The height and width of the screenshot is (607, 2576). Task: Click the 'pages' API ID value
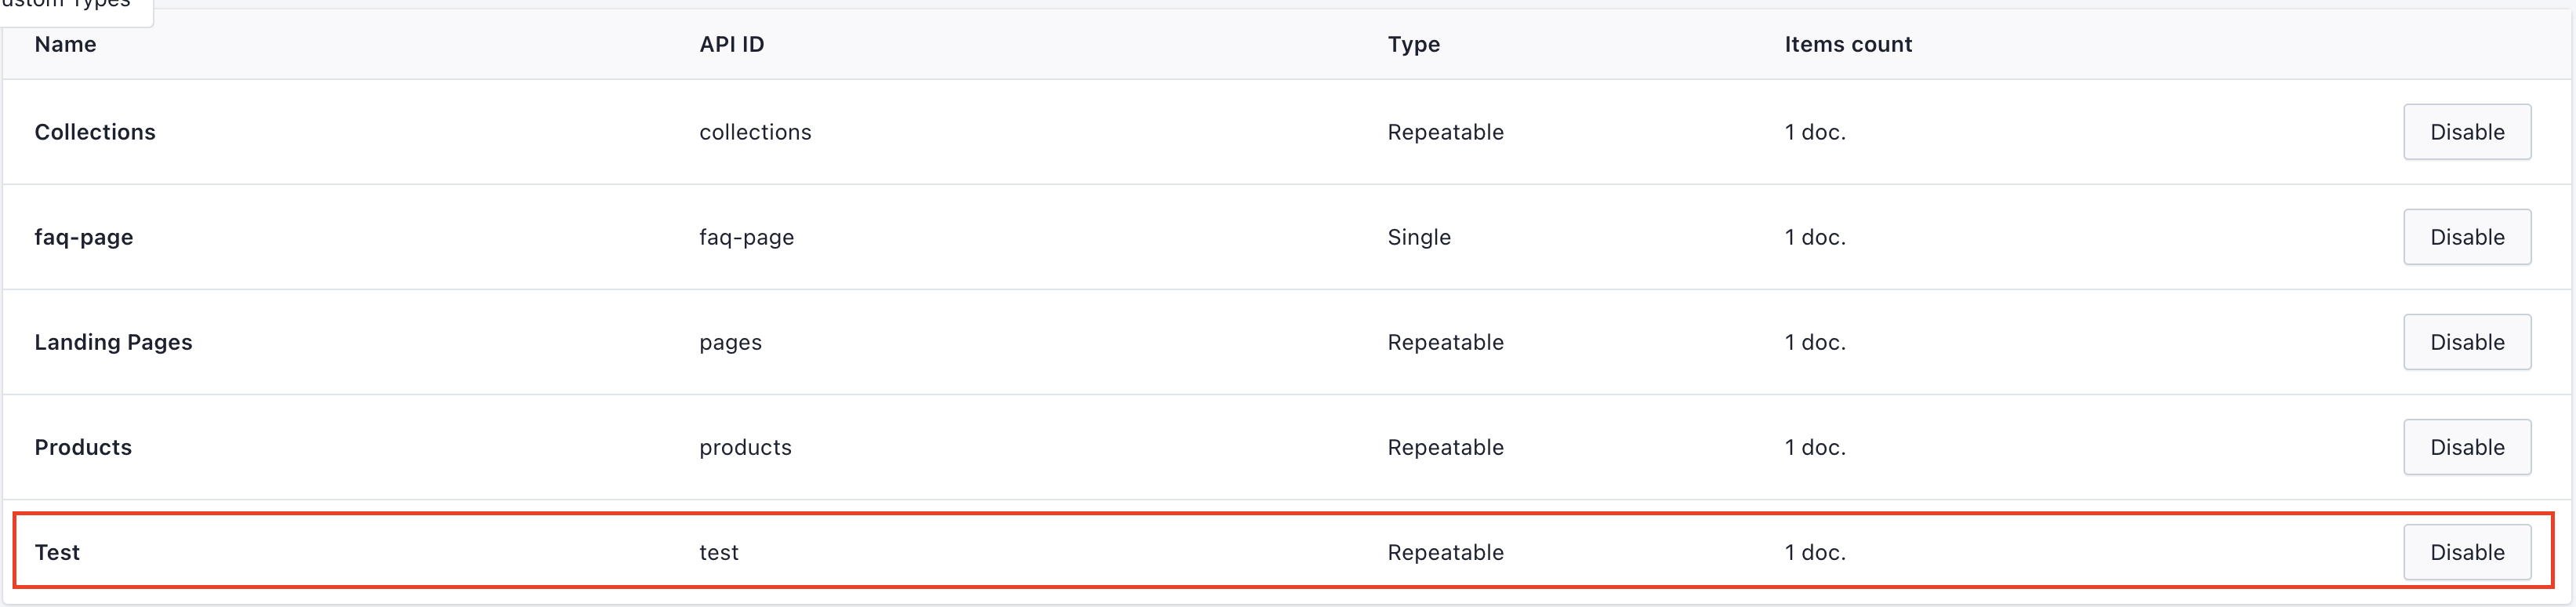(x=730, y=342)
